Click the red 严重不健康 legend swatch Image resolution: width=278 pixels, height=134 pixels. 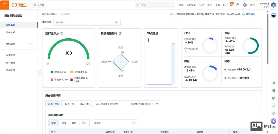tap(72, 80)
